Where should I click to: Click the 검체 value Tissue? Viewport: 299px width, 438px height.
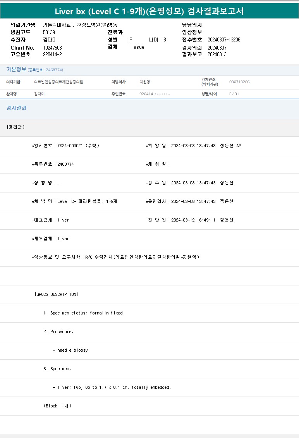(x=137, y=47)
